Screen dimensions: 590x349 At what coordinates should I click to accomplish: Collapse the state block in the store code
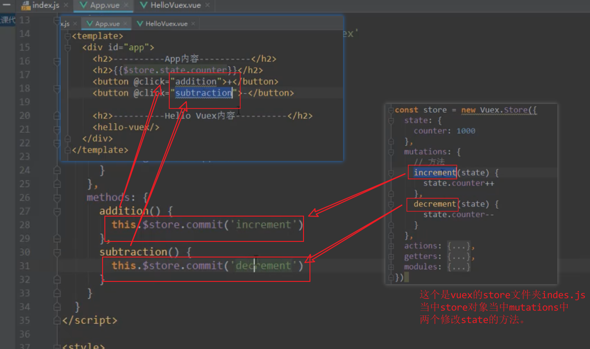click(391, 120)
